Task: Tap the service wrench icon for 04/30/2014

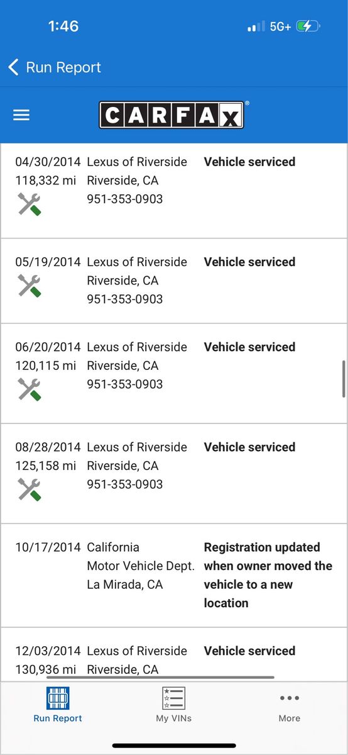Action: pos(29,204)
